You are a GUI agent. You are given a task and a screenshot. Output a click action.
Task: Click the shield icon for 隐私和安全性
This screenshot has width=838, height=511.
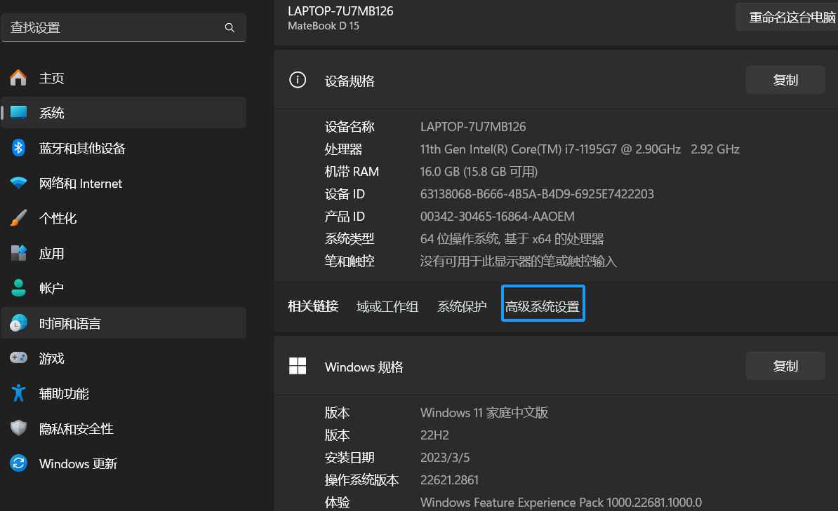[x=18, y=428]
